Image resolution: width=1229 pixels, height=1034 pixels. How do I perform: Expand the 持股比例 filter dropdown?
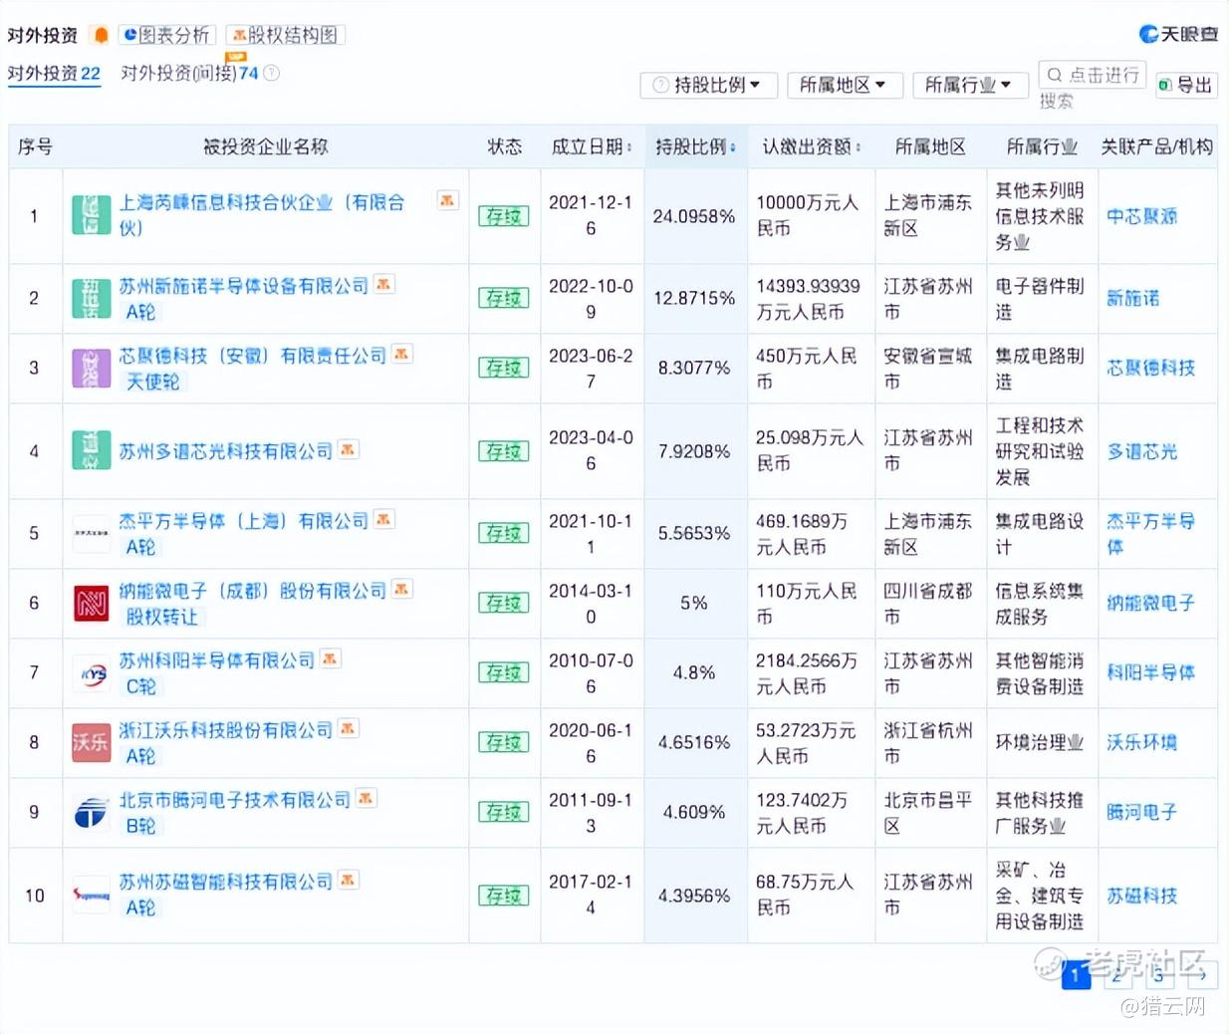[x=706, y=86]
